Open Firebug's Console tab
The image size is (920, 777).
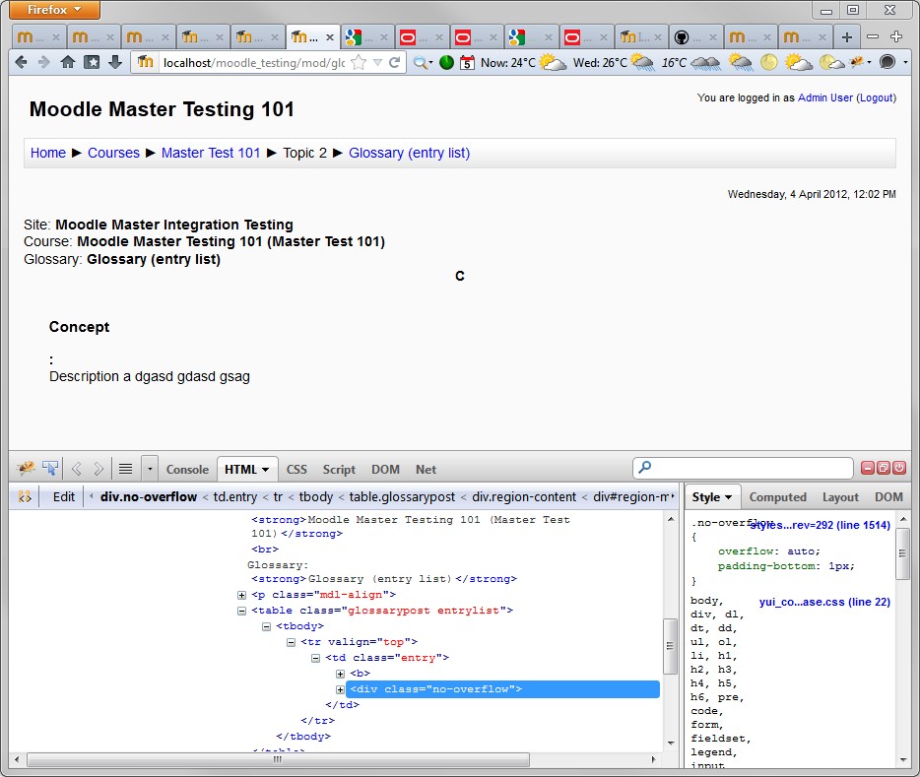[x=187, y=469]
